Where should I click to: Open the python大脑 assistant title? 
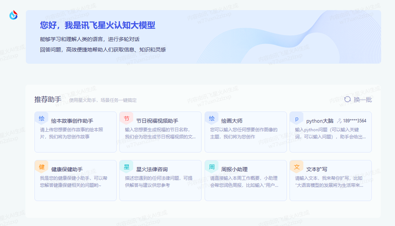320,121
